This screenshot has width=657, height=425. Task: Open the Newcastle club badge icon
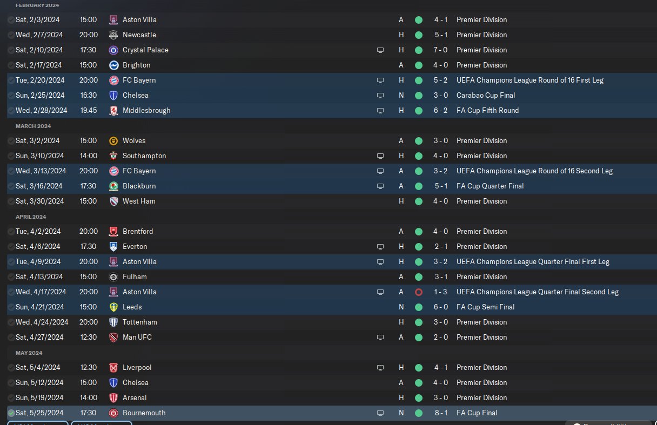113,35
